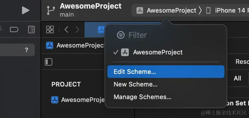Click the question mark status badge

pyautogui.click(x=27, y=50)
